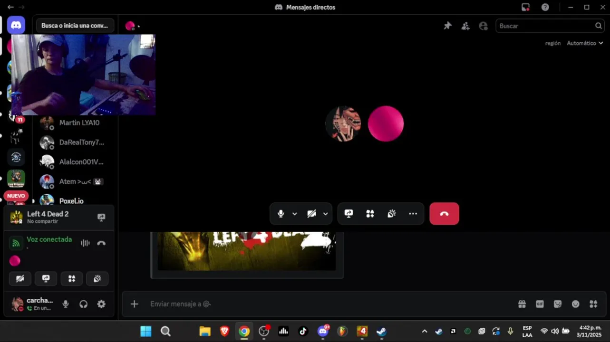Screen dimensions: 610x342
Task: Open the self webcam preview thumbnail
Action: pyautogui.click(x=83, y=75)
